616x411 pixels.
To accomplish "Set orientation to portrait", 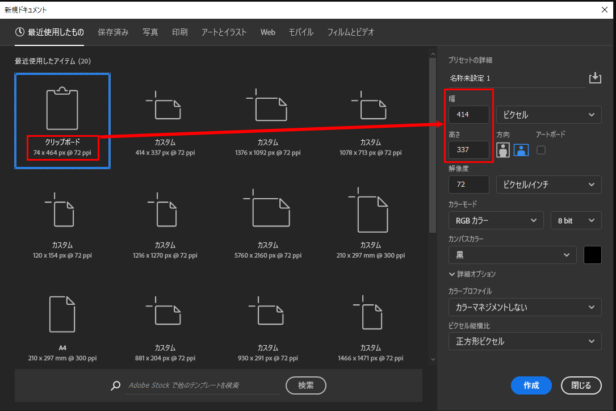I will [x=503, y=150].
